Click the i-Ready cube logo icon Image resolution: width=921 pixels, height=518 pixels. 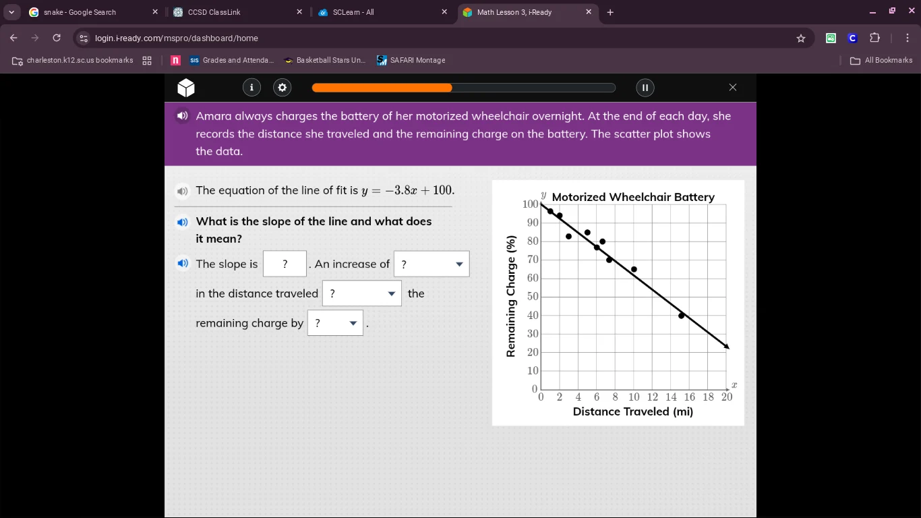pos(186,88)
